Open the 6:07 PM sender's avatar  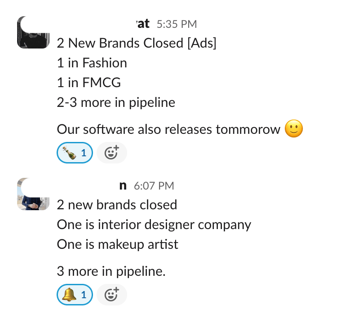pos(33,194)
